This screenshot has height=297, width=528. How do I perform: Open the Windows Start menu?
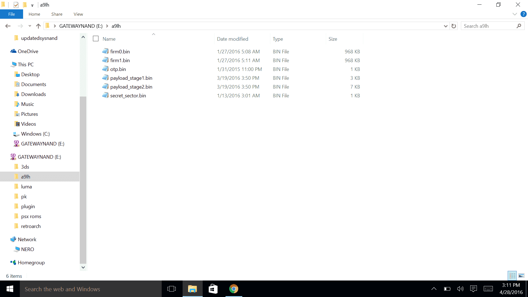10,289
